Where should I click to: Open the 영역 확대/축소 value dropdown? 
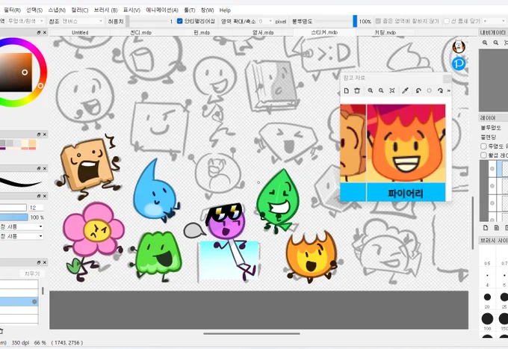point(265,21)
